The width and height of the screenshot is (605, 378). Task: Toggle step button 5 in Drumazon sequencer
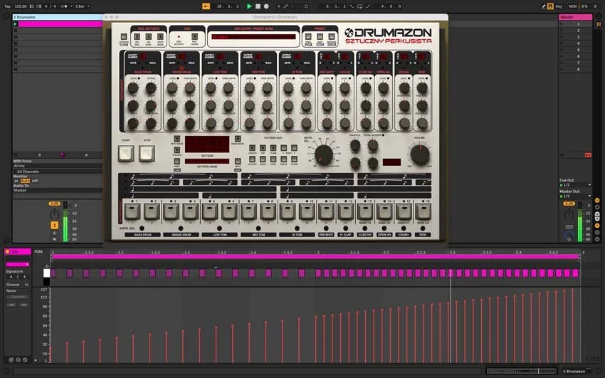210,211
